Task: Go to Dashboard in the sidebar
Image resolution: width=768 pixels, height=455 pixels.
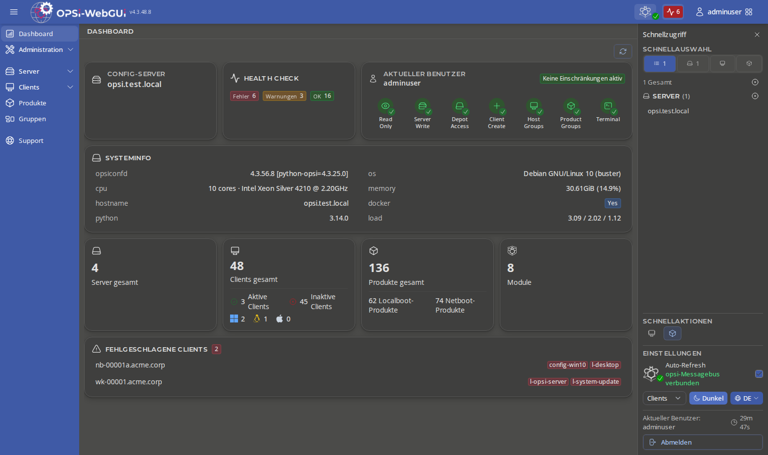Action: pos(39,34)
